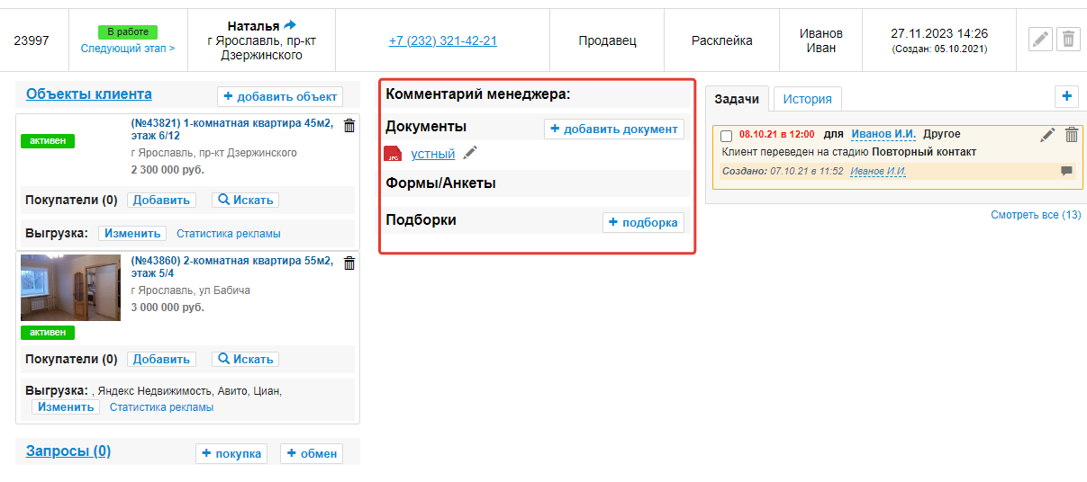The width and height of the screenshot is (1087, 482).
Task: Click the добавить объект button
Action: click(280, 97)
